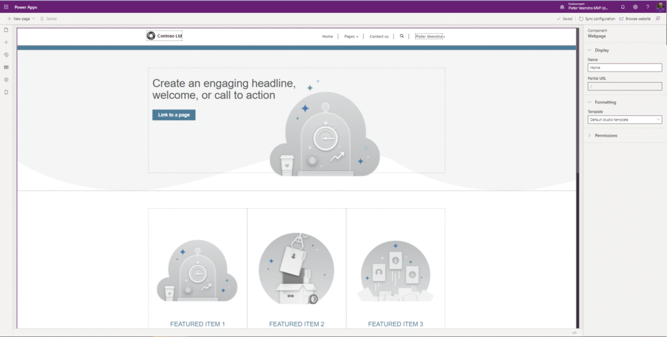This screenshot has height=337, width=667.
Task: Open the Templates icon in left sidebar
Action: [6, 67]
